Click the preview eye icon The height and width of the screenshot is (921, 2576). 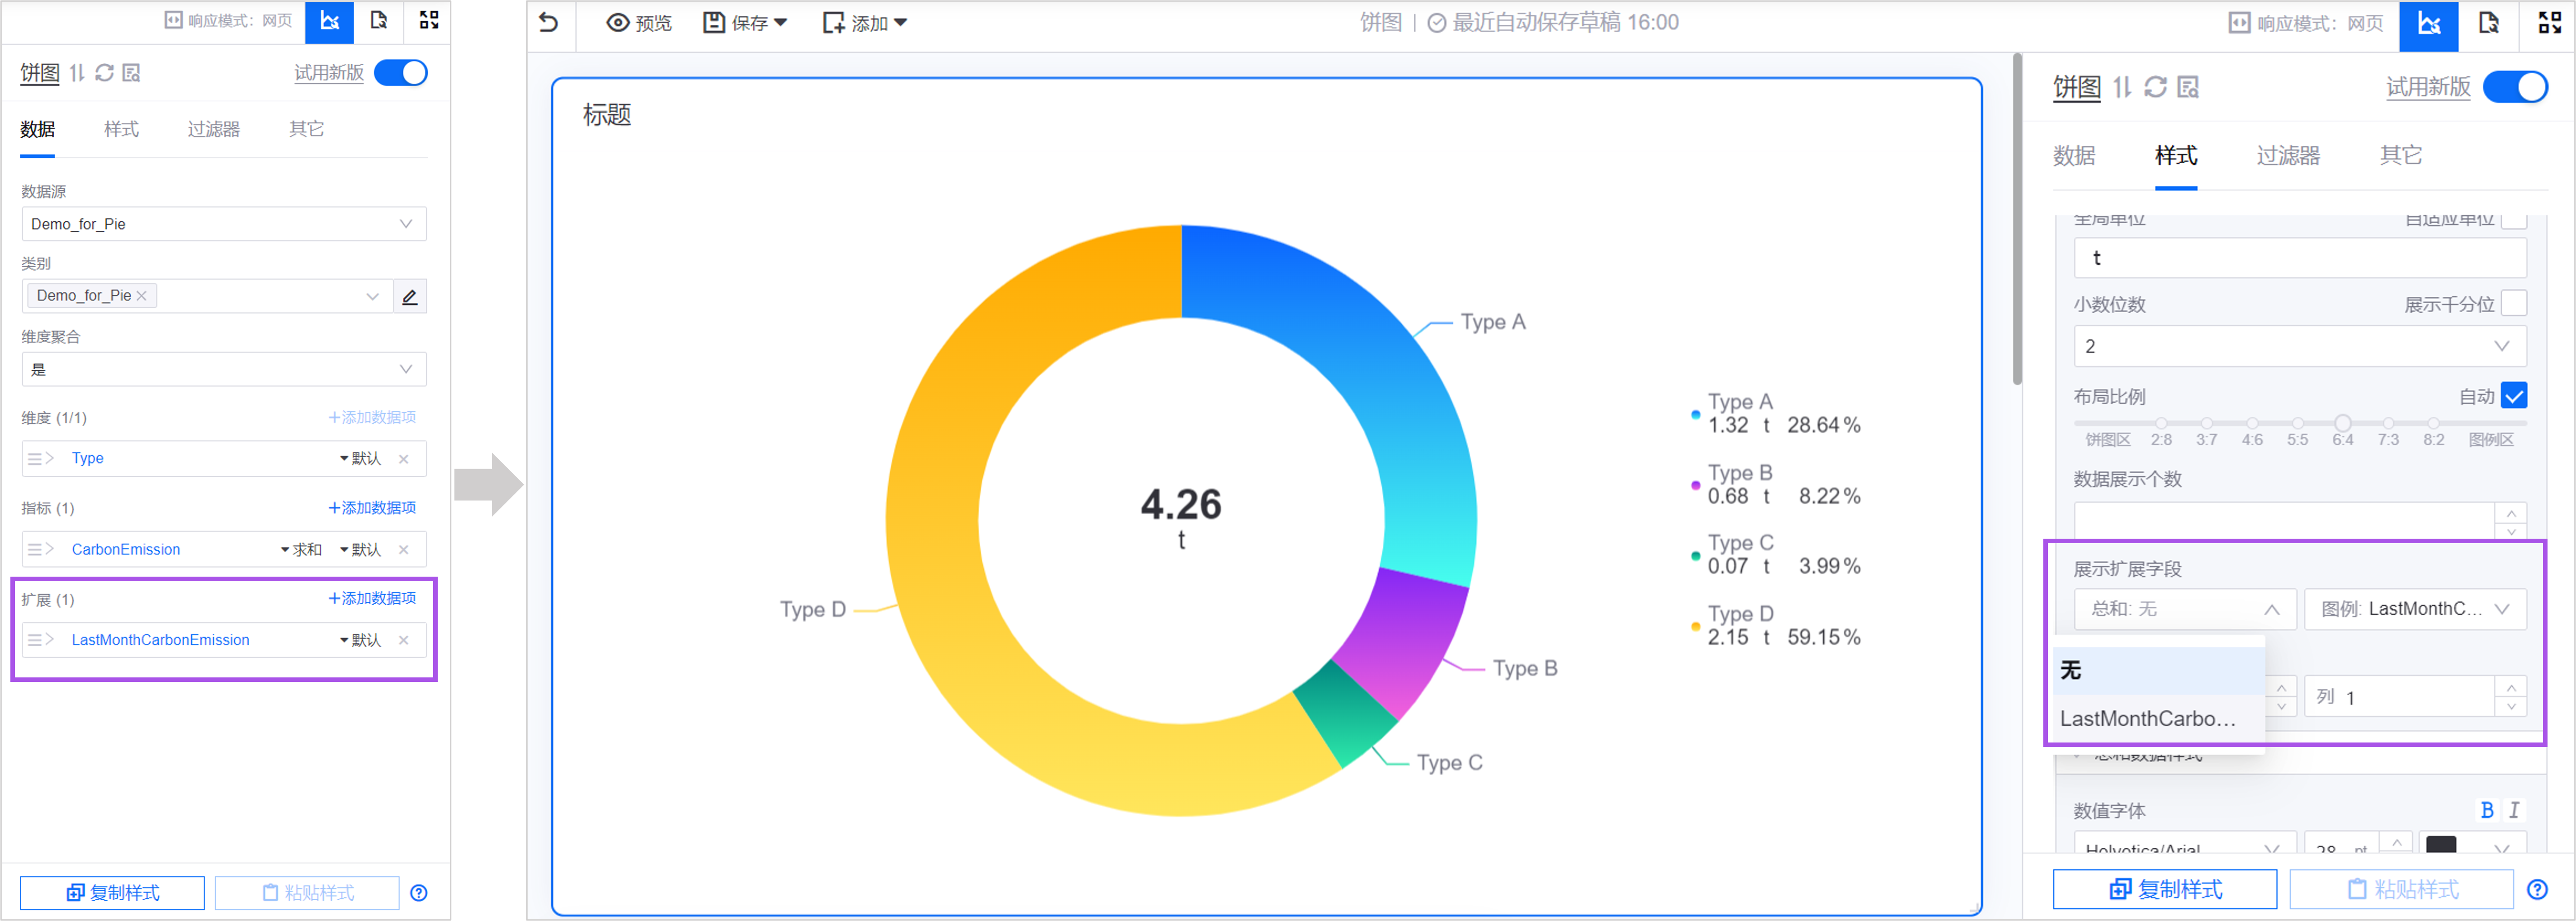coord(619,22)
